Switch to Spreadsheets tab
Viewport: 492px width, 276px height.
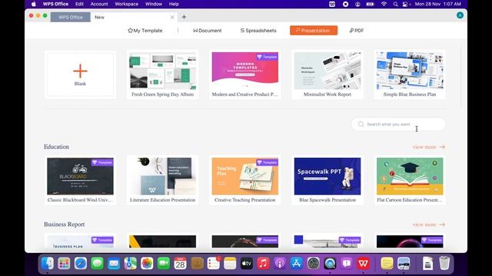(258, 31)
